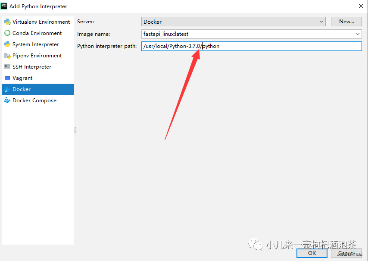The image size is (368, 261).
Task: Click the Python interpreter path: label
Action: pyautogui.click(x=107, y=46)
